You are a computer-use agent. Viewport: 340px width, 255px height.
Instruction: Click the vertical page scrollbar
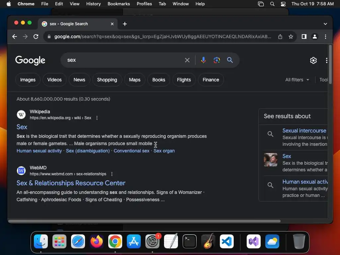click(330, 64)
